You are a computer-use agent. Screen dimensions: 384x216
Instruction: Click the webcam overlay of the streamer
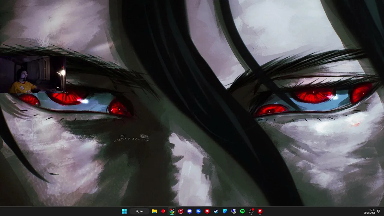coord(33,74)
